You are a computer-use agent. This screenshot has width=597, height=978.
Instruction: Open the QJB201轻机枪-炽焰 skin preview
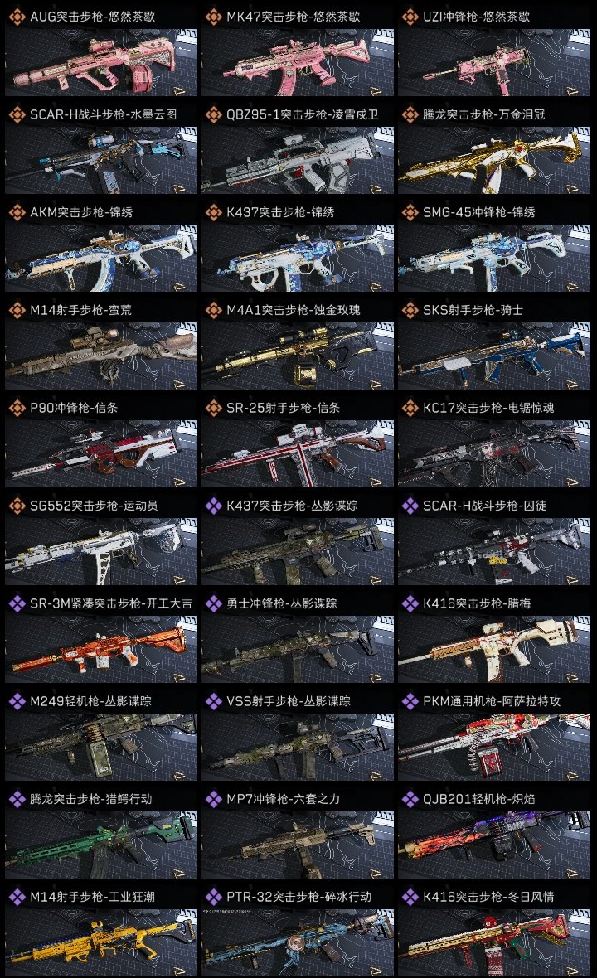494,845
